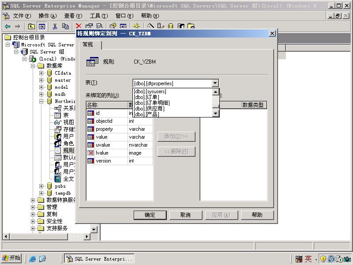Click tree panel vertical scroll down arrow
The width and height of the screenshot is (353, 265).
tap(94, 229)
